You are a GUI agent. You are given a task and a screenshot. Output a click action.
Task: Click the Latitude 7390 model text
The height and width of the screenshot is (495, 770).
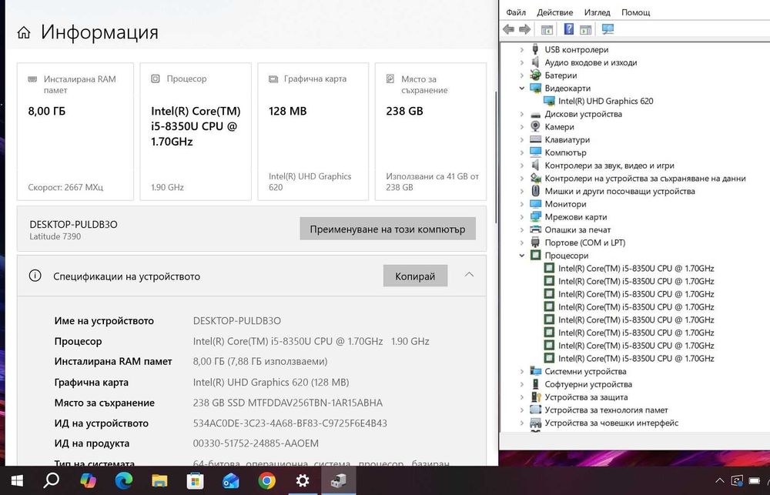(55, 236)
